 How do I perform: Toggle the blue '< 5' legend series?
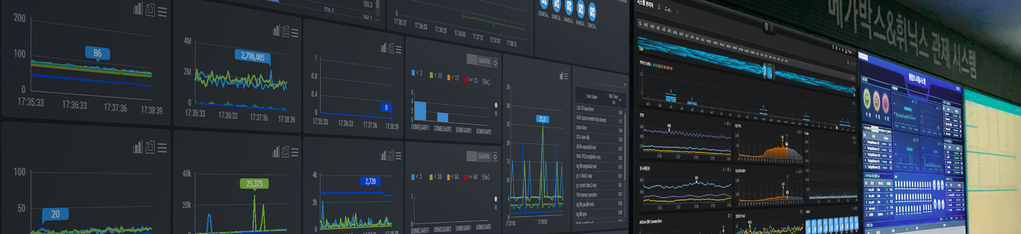coord(417,177)
